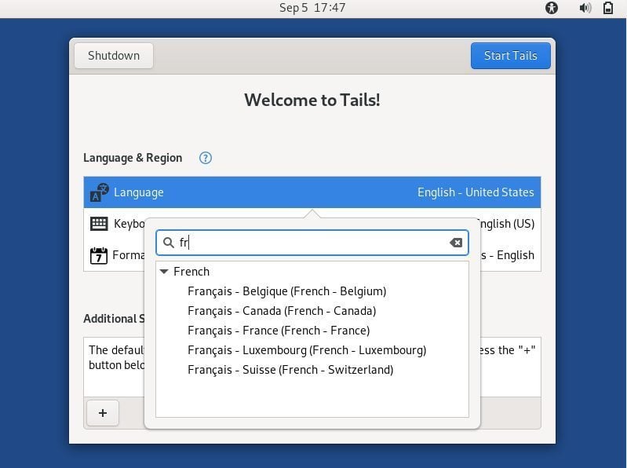The image size is (627, 468).
Task: Click the battery status icon
Action: 608,8
